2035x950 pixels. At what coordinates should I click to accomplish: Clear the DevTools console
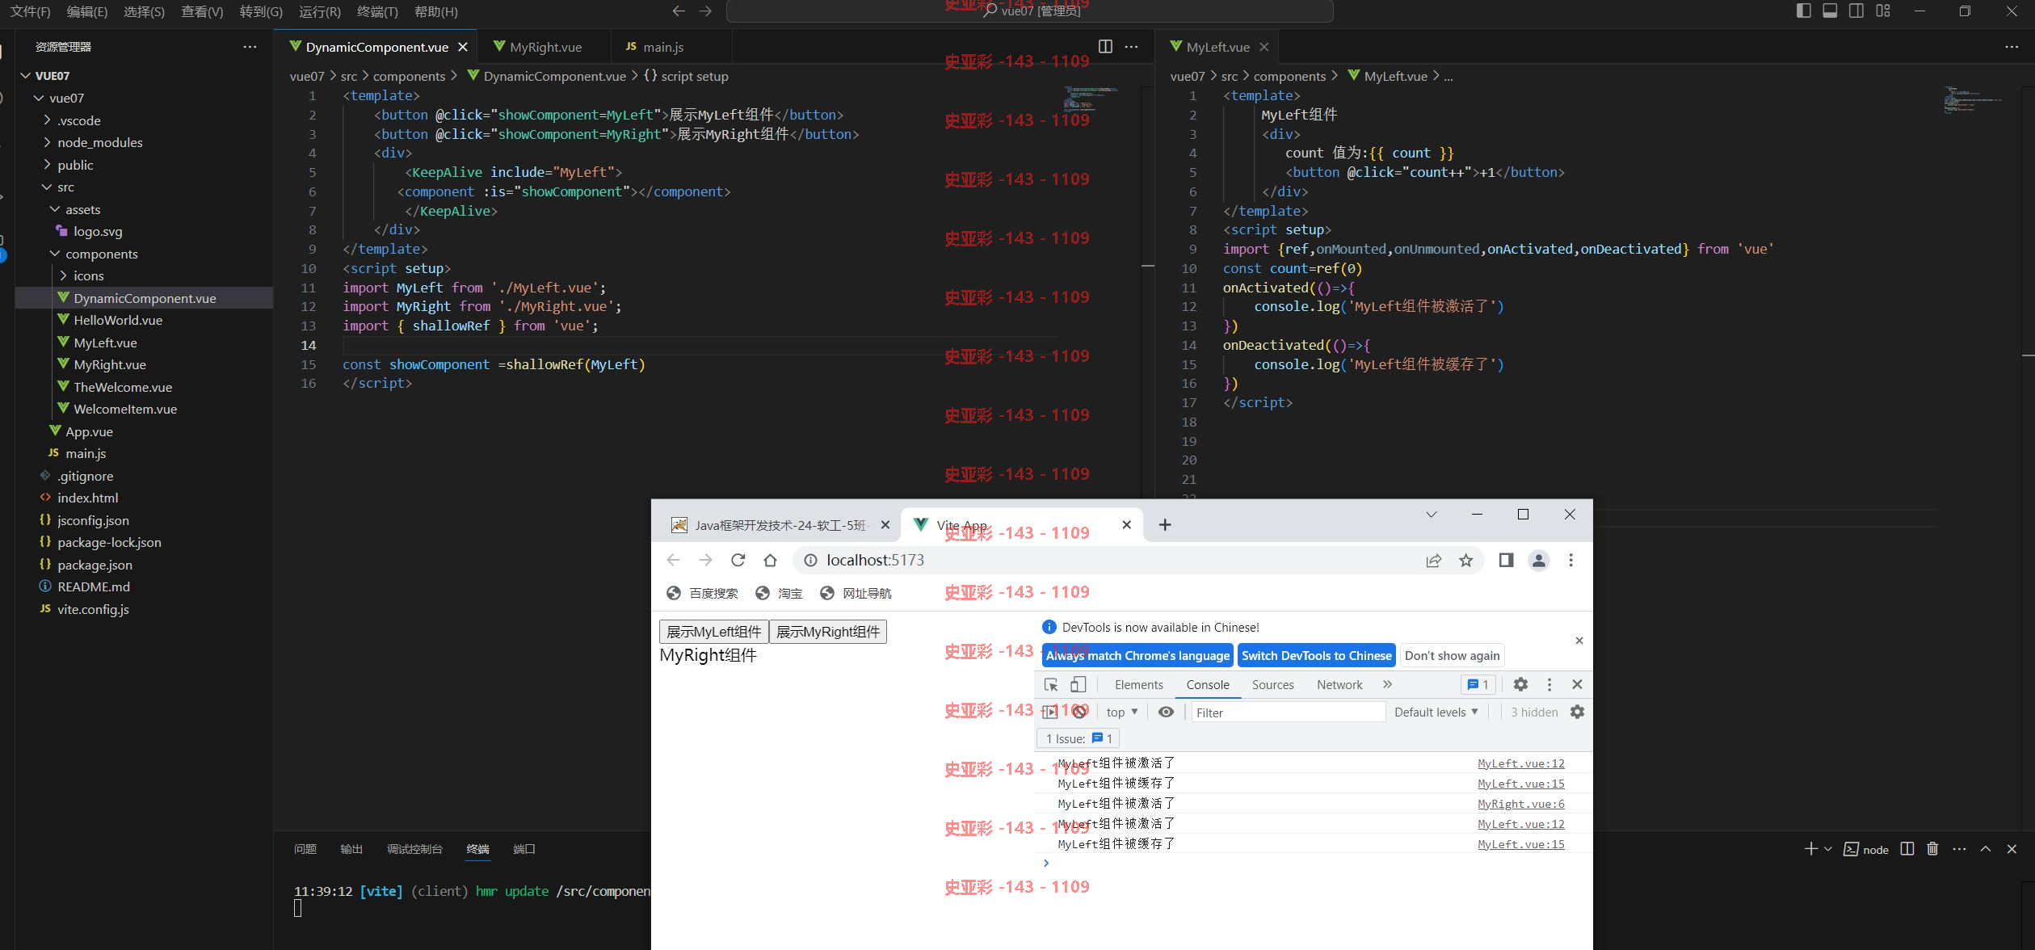[x=1079, y=712]
